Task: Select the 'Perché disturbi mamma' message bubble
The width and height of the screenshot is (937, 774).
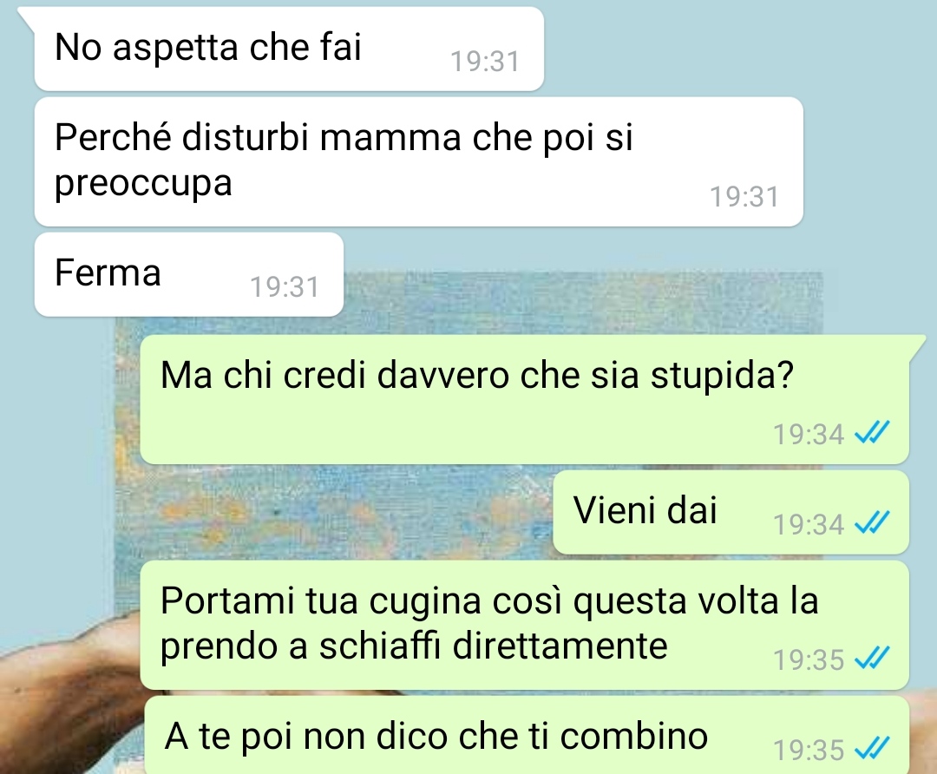Action: pos(419,161)
